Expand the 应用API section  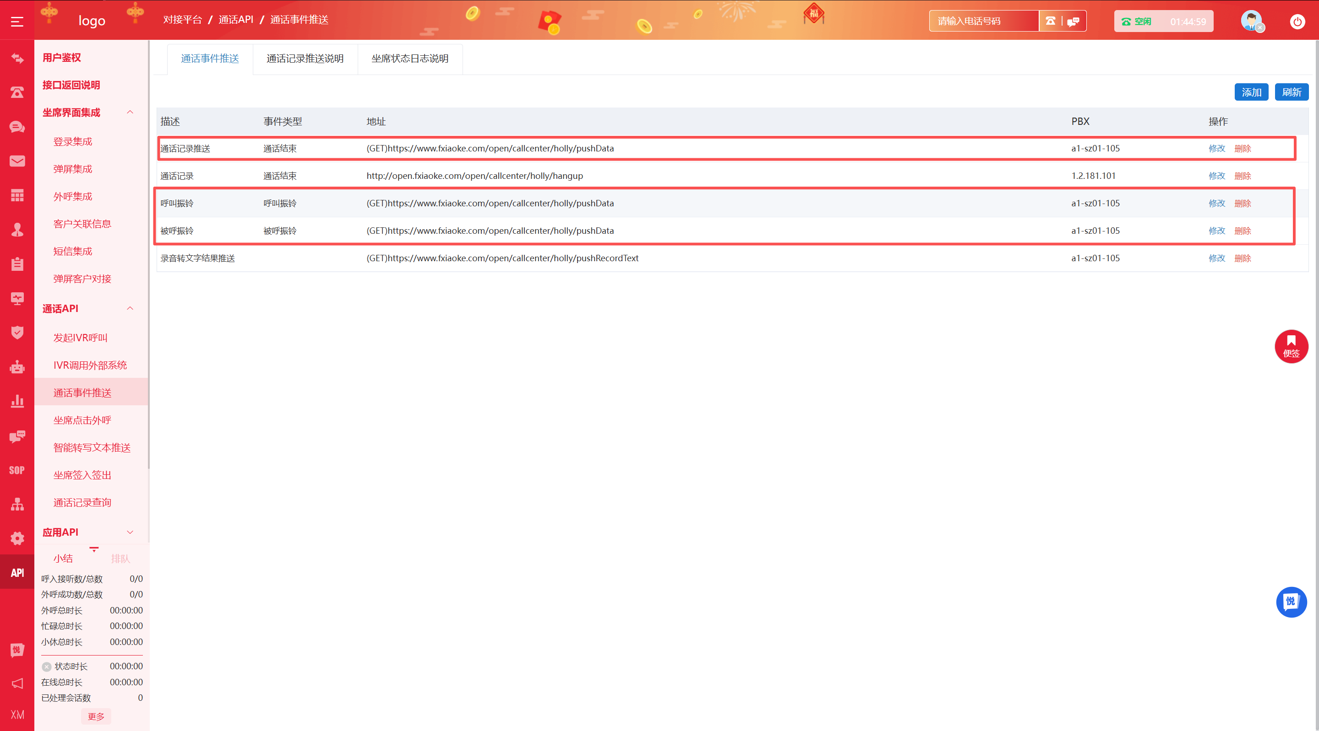(x=130, y=532)
